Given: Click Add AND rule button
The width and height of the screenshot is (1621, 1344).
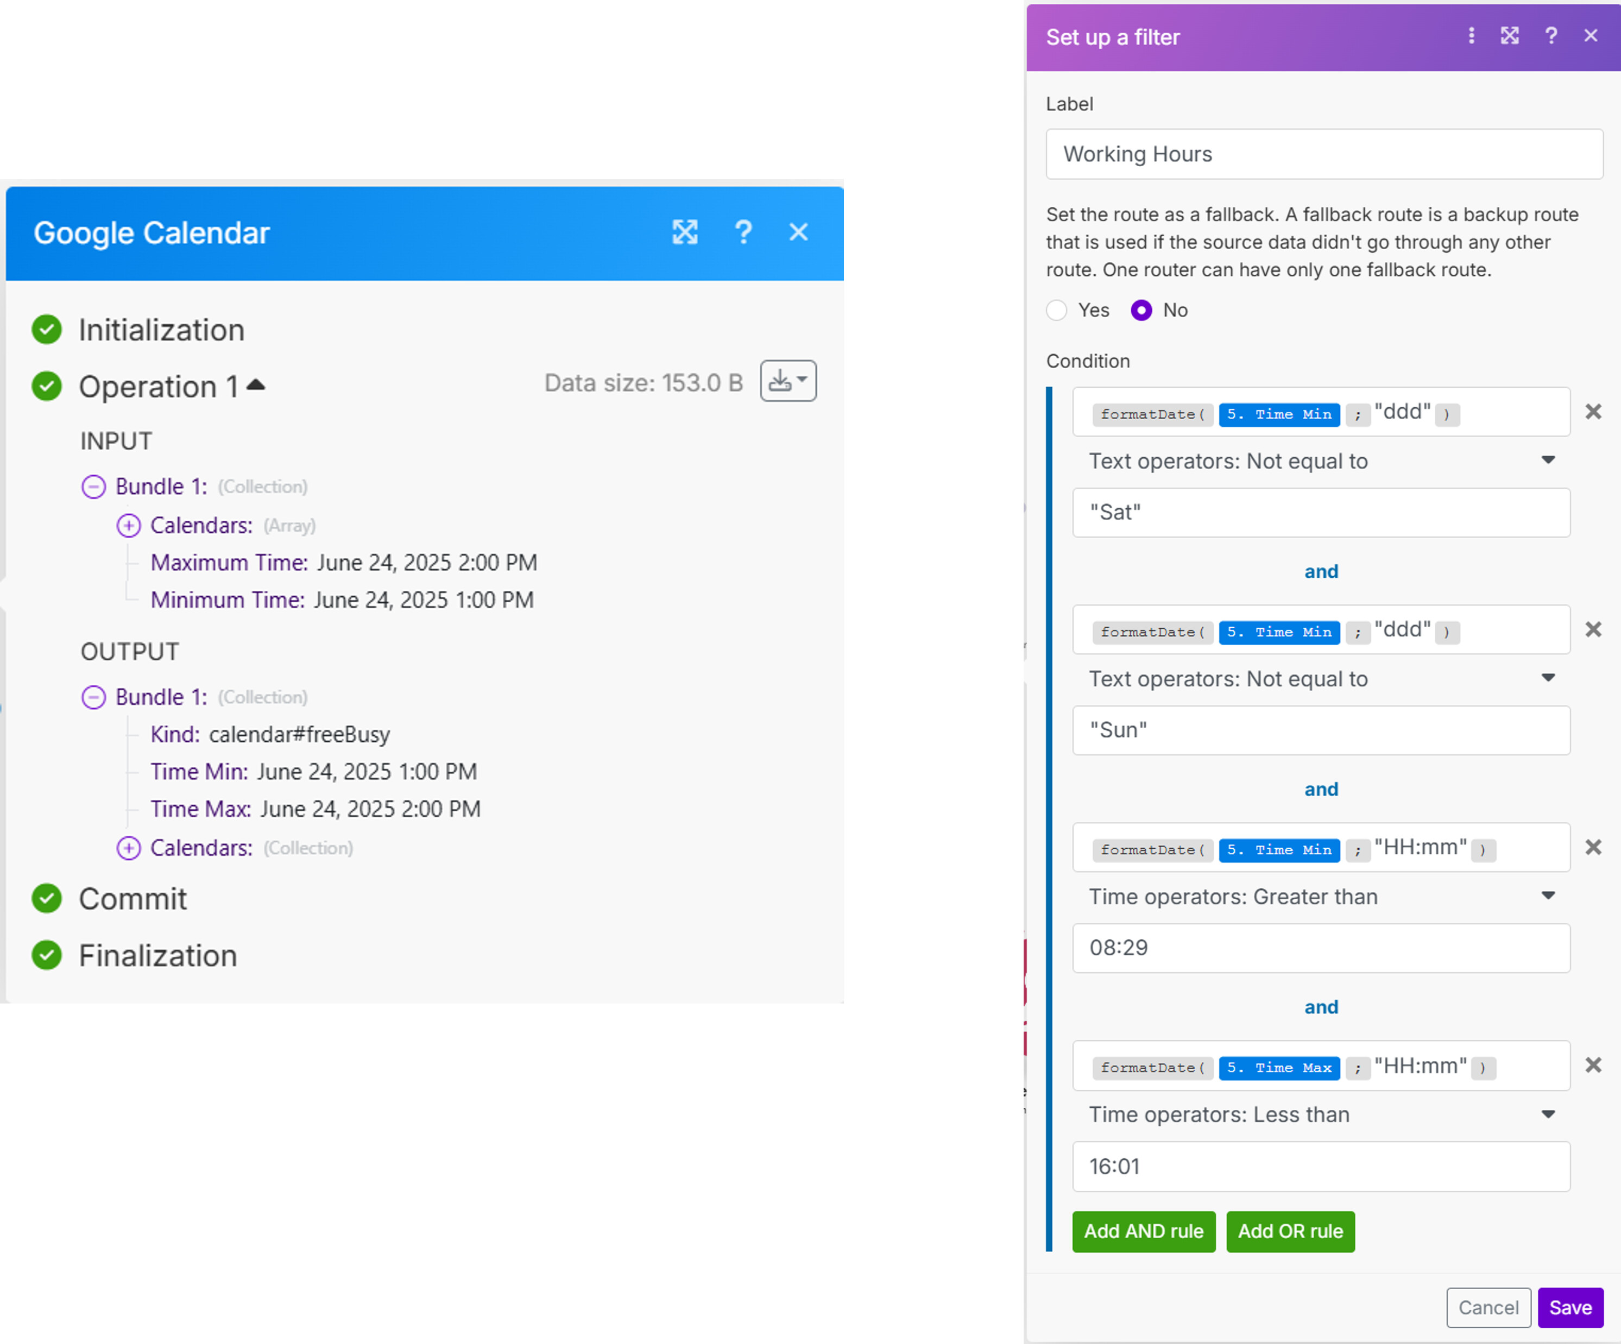Looking at the screenshot, I should coord(1144,1231).
